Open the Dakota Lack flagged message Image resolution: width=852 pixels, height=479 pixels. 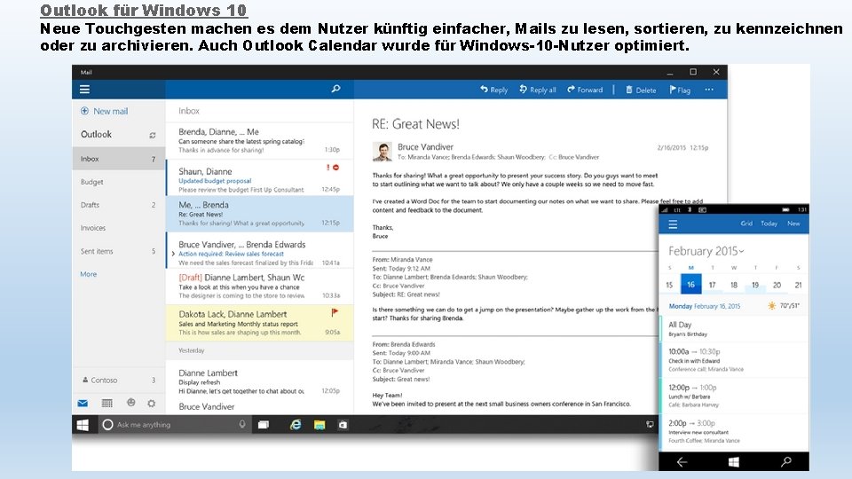[x=260, y=323]
